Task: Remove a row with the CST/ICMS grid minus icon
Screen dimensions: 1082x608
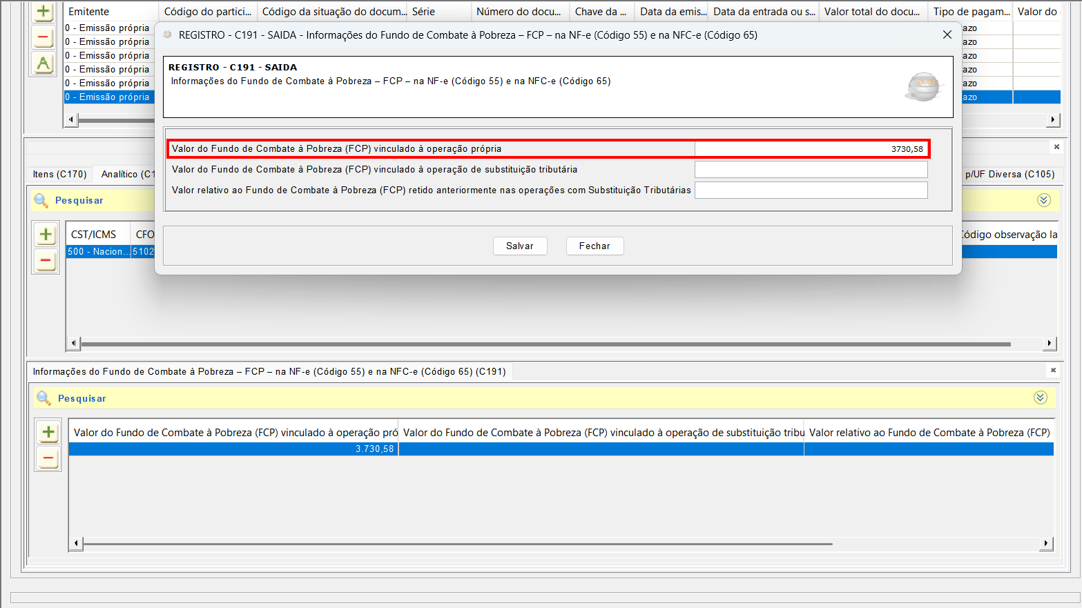Action: [x=46, y=261]
